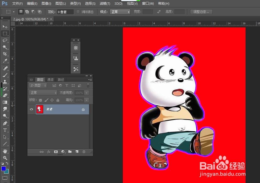
Task: Select the Gradient tool
Action: pyautogui.click(x=5, y=102)
